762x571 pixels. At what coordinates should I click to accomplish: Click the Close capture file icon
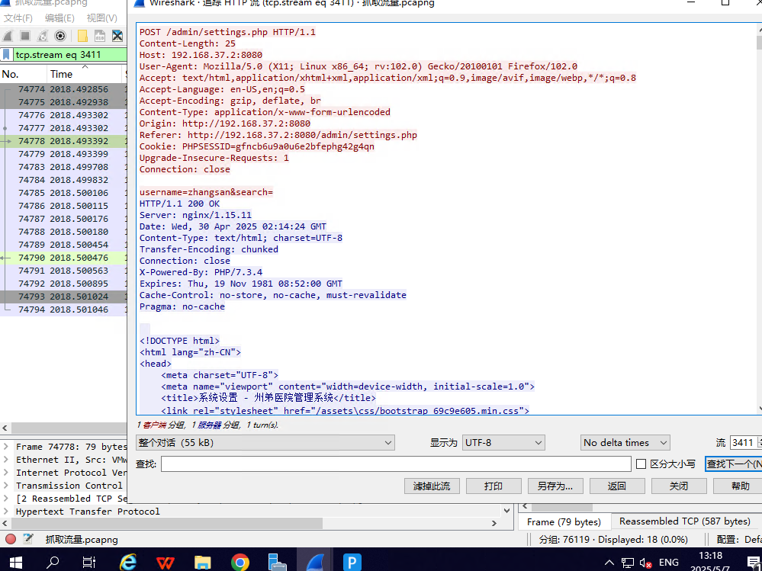pos(117,36)
